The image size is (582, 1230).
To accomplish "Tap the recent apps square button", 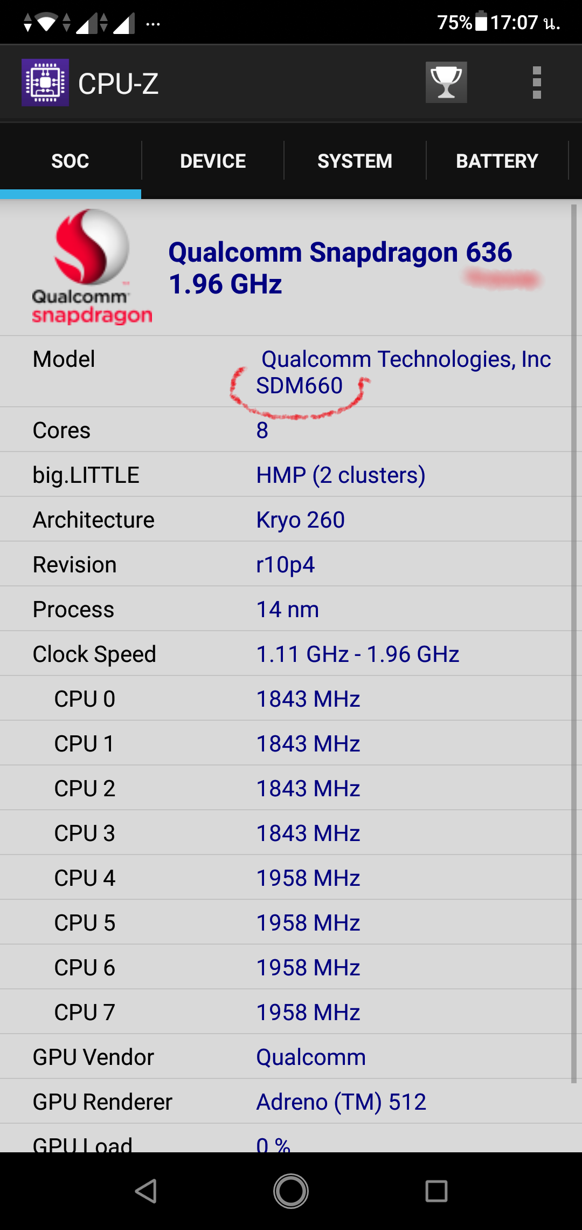I will (x=436, y=1191).
